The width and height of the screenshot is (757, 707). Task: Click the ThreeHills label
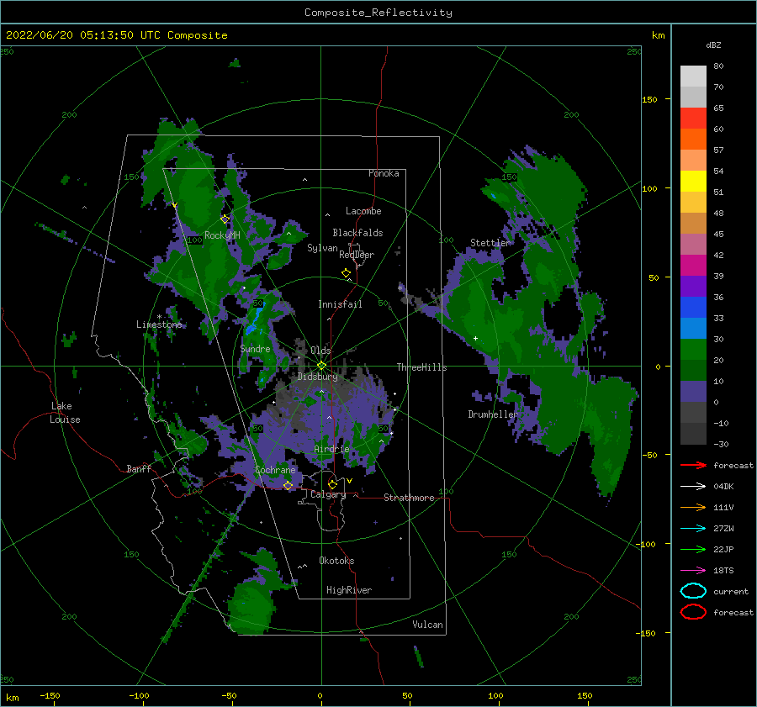click(421, 367)
